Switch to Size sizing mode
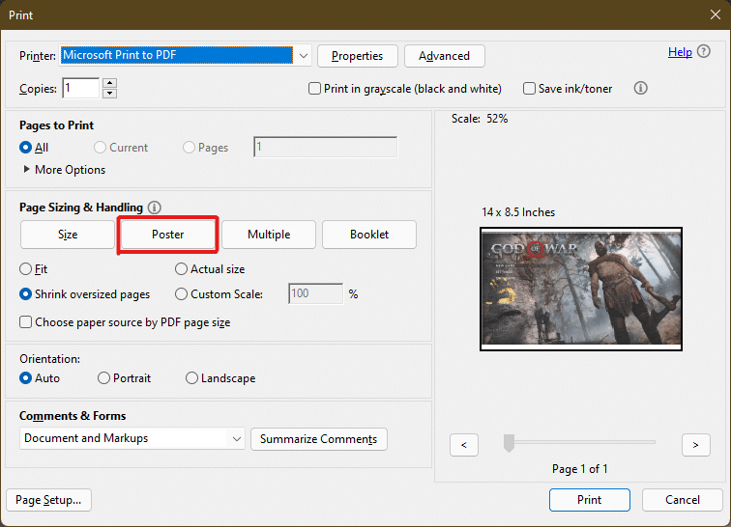 (x=68, y=235)
